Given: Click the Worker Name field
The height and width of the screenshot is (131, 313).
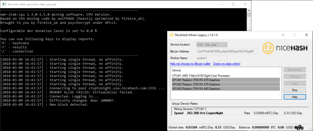Looking at the screenshot, I should tap(212, 58).
